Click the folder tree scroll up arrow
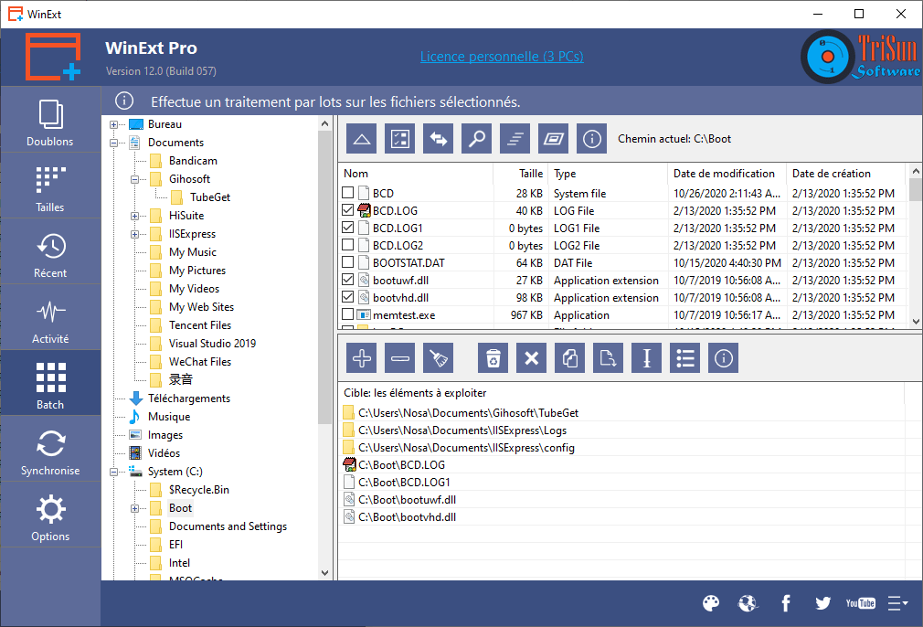This screenshot has width=923, height=627. pyautogui.click(x=325, y=123)
